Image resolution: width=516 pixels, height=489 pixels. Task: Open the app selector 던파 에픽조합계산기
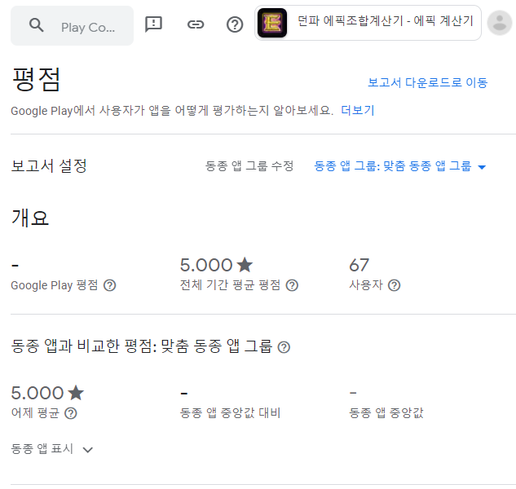point(368,23)
